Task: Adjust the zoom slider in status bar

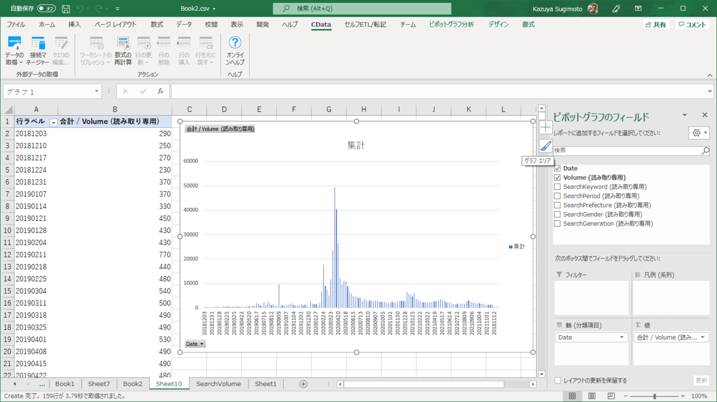Action: (x=655, y=396)
